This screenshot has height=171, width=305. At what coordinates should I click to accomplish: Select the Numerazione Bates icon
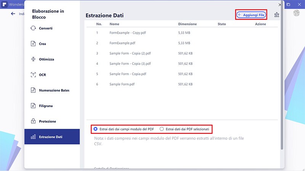(33, 90)
